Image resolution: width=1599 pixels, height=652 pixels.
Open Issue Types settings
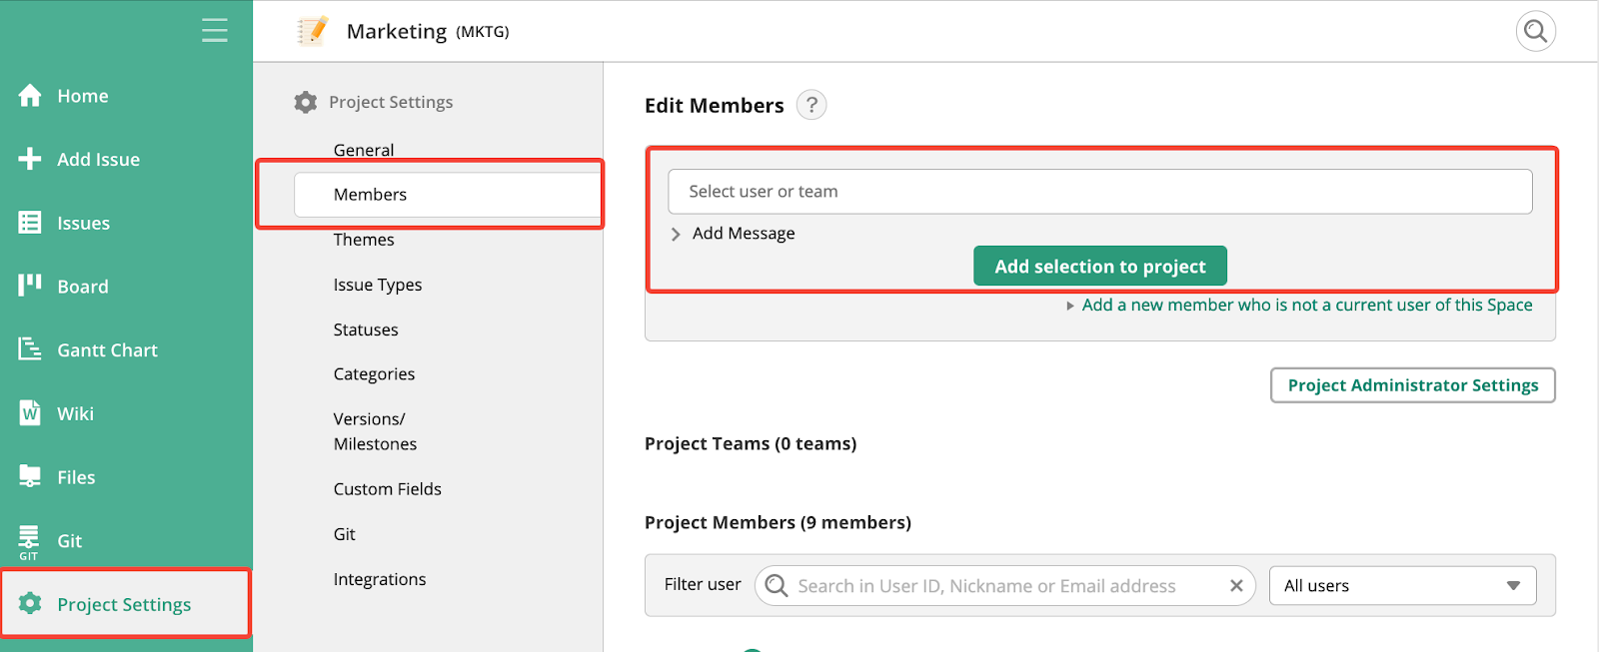coord(378,285)
